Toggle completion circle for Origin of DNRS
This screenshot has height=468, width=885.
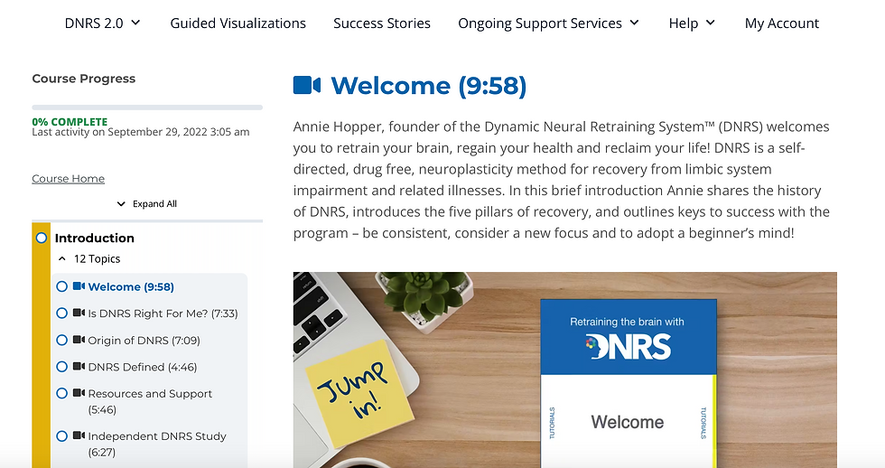(x=62, y=340)
